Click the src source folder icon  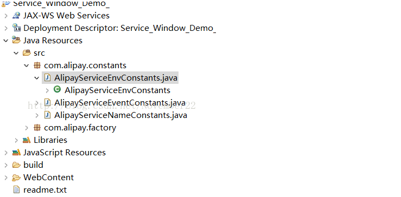click(x=27, y=53)
